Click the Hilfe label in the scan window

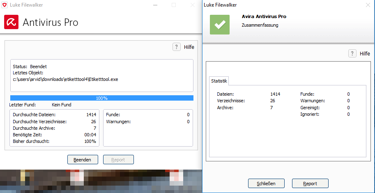(189, 47)
